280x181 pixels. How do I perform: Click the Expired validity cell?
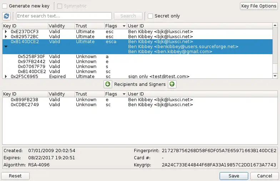57,77
